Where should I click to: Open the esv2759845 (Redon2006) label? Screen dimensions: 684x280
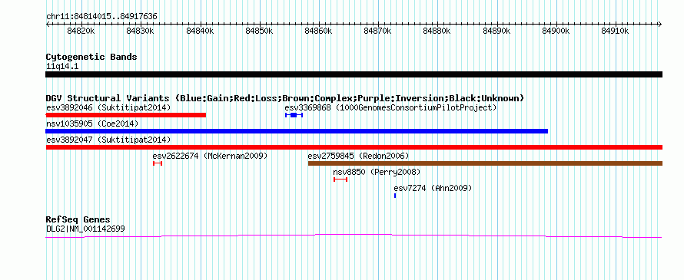(x=358, y=156)
